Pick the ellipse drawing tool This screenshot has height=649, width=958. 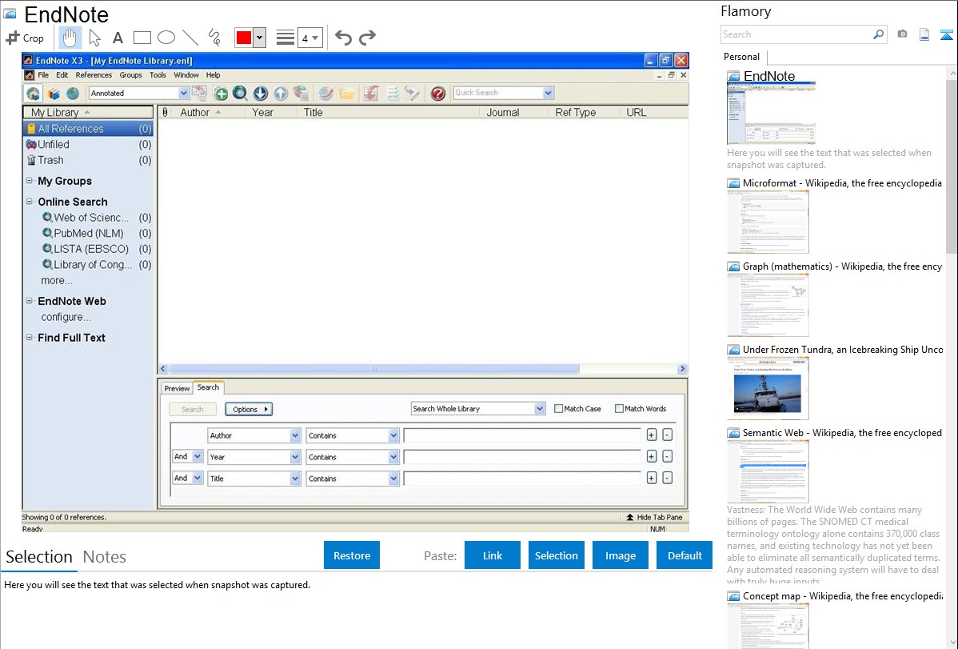pos(166,38)
